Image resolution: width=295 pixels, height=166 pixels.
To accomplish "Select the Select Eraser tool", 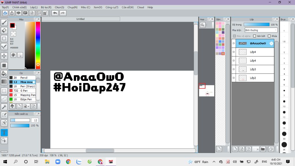I will coord(4,123).
